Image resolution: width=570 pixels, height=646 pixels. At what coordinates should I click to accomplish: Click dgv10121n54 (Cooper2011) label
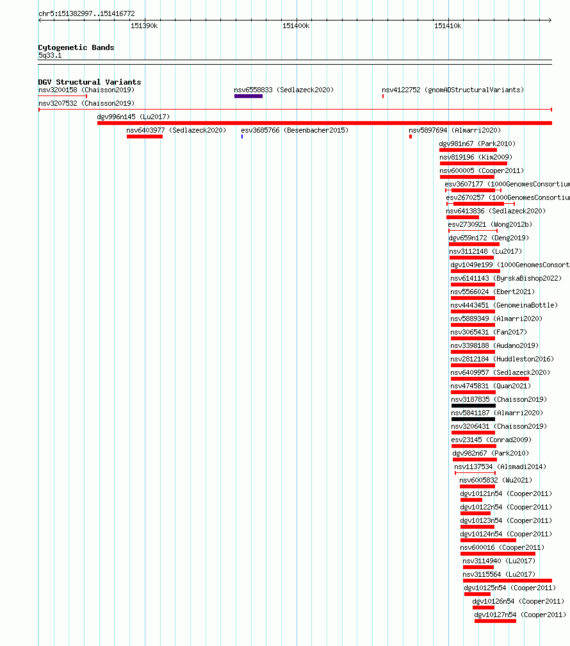(506, 493)
